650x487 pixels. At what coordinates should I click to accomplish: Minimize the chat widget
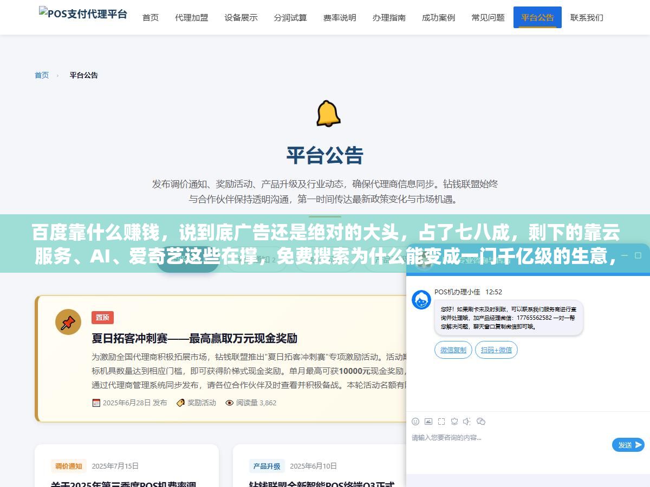624,255
